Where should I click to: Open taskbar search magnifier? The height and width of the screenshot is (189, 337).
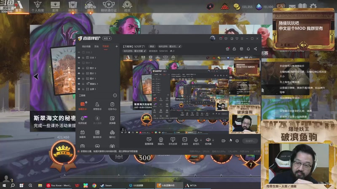point(13,185)
